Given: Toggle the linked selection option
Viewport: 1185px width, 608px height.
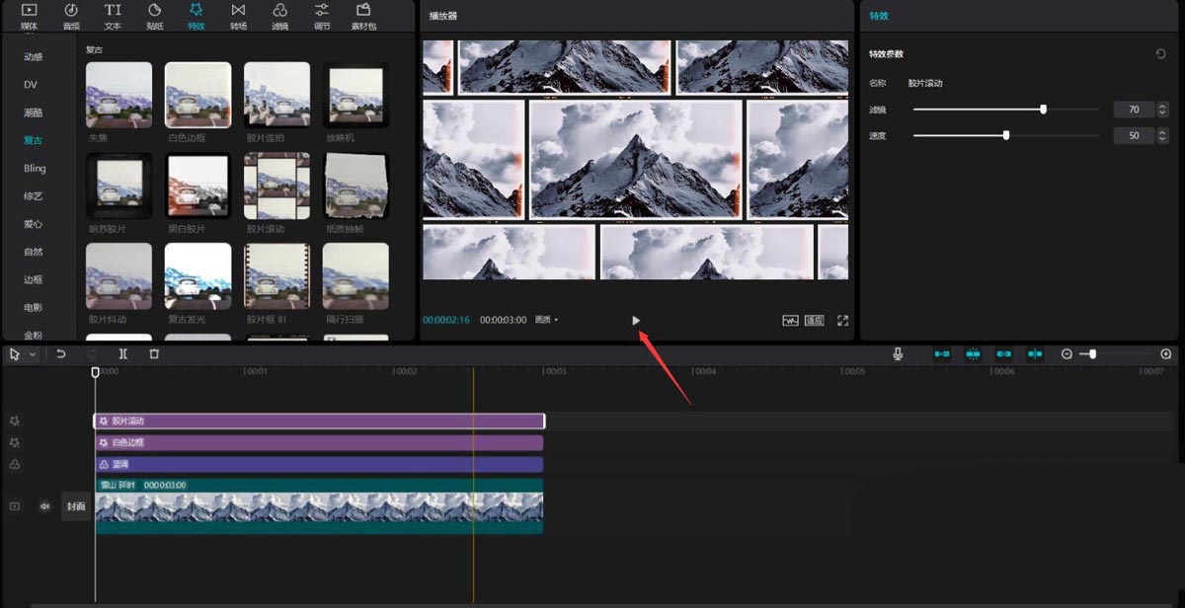Looking at the screenshot, I should (1007, 353).
